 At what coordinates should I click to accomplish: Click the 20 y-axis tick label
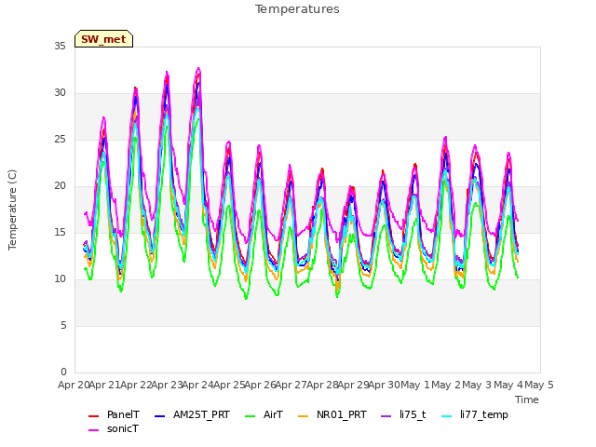(x=60, y=185)
